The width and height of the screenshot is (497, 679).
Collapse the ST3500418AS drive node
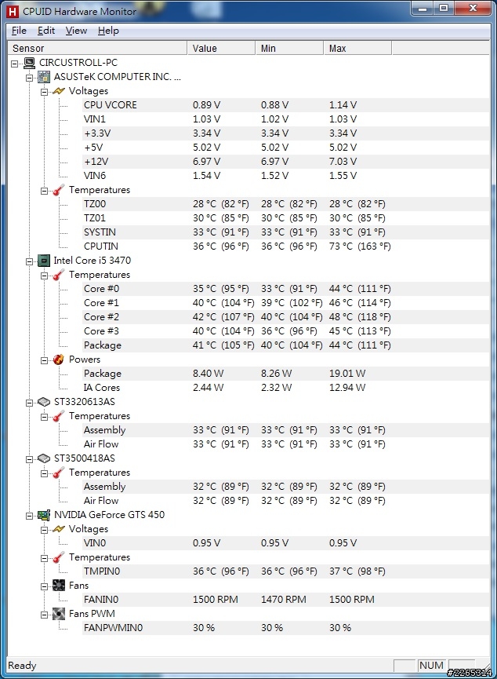30,459
